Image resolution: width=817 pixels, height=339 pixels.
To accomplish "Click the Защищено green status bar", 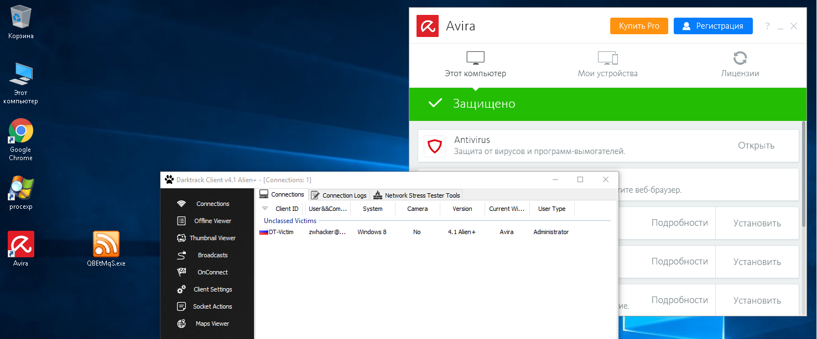I will (x=607, y=104).
